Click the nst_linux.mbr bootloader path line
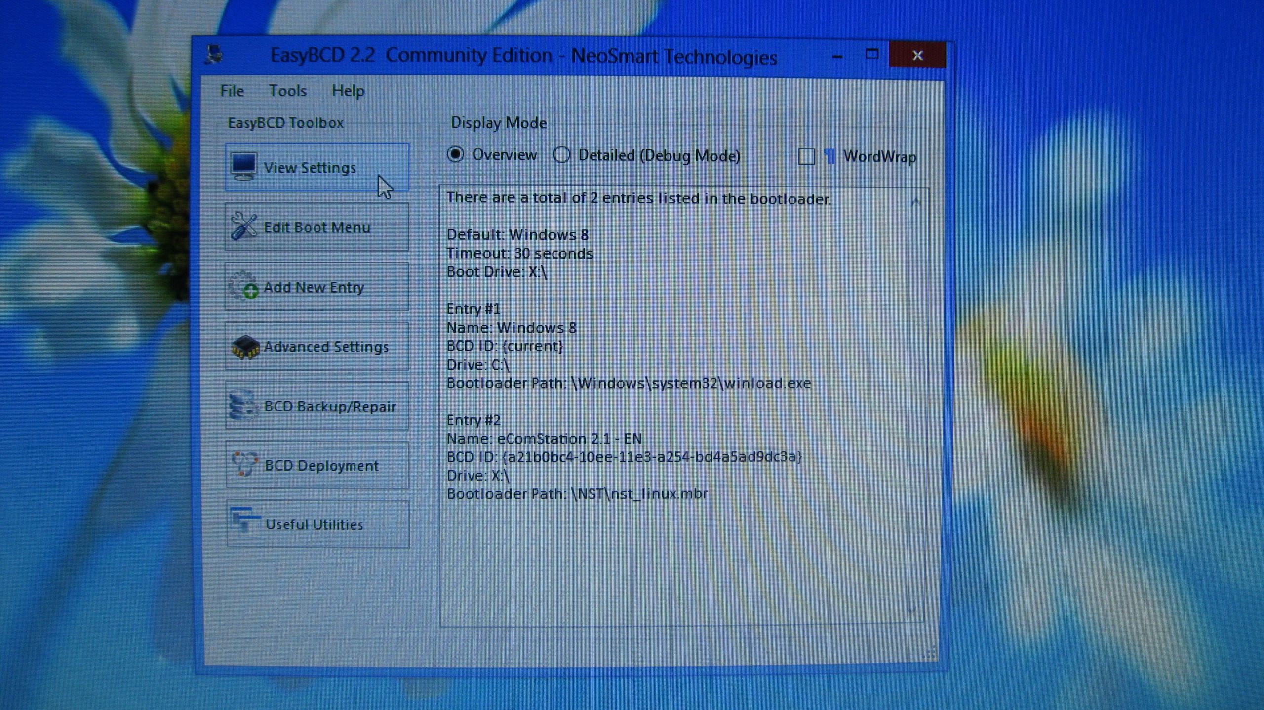The height and width of the screenshot is (710, 1264). pyautogui.click(x=577, y=494)
